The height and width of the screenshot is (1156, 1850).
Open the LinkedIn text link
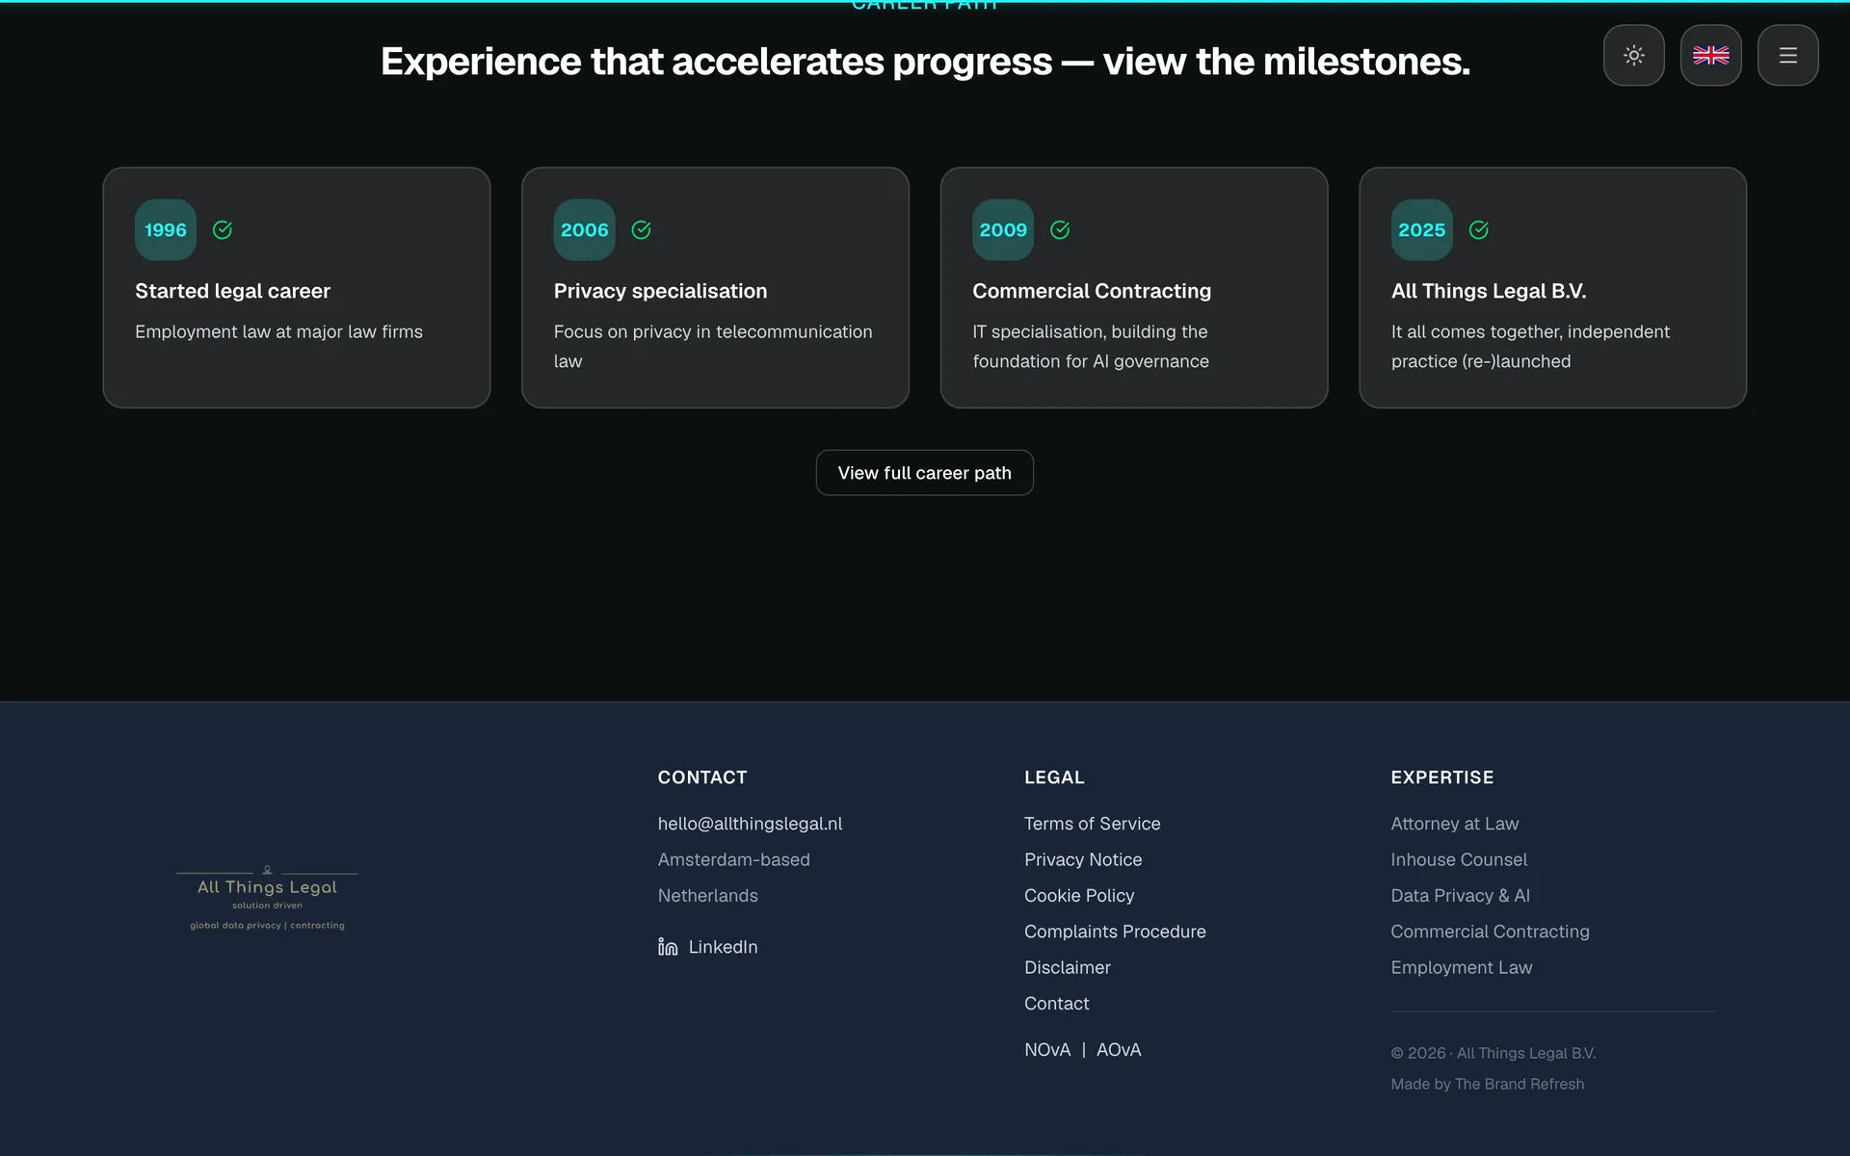pyautogui.click(x=723, y=947)
